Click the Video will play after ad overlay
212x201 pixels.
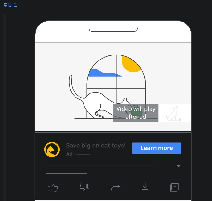coord(136,113)
